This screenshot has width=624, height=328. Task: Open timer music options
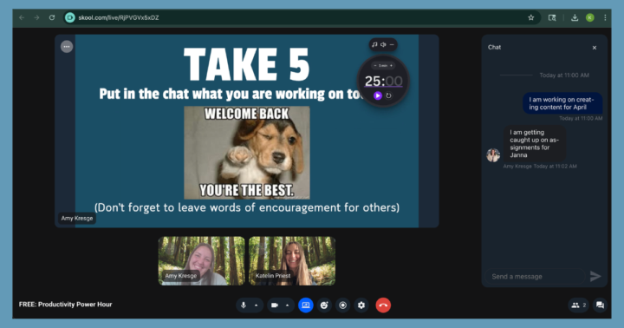[374, 44]
